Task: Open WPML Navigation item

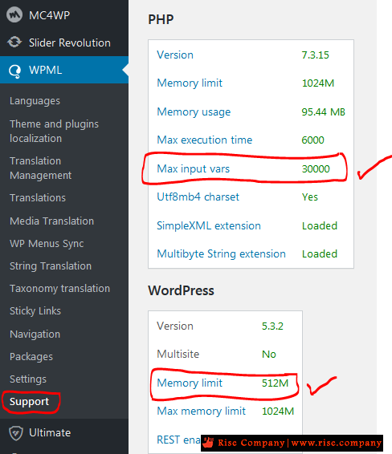Action: point(35,334)
